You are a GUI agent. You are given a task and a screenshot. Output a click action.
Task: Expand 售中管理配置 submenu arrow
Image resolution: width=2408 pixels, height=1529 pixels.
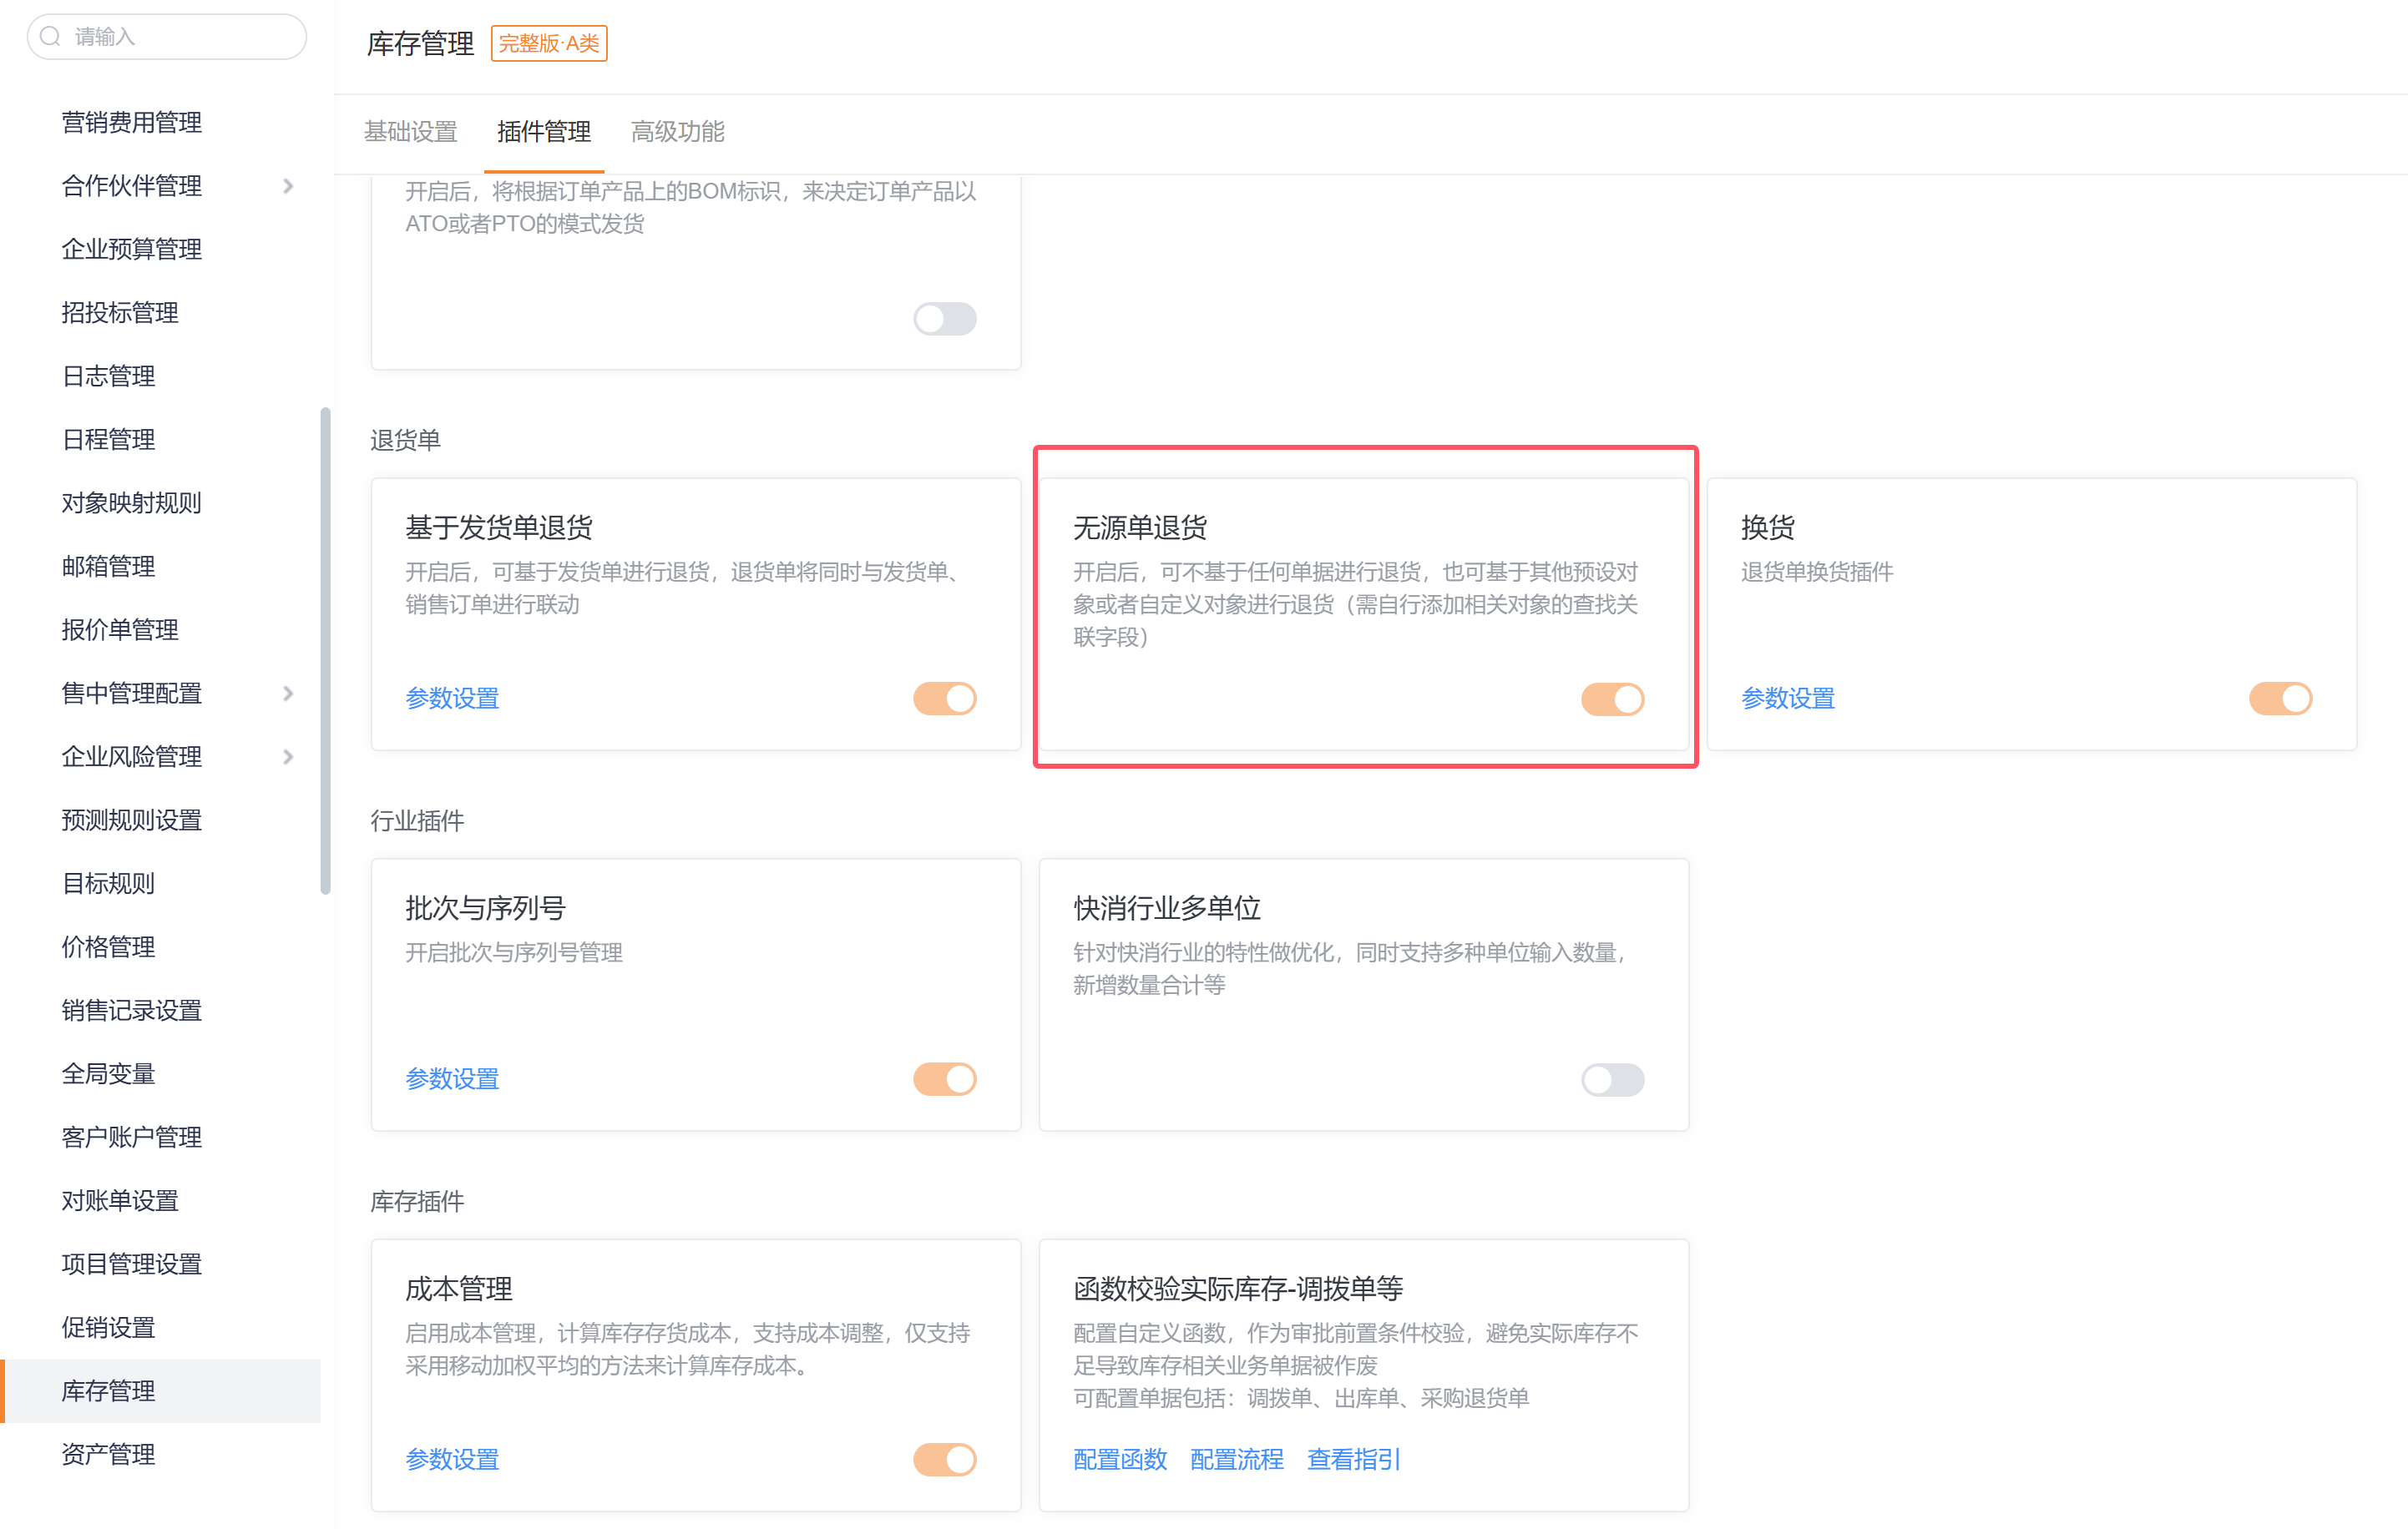[288, 694]
